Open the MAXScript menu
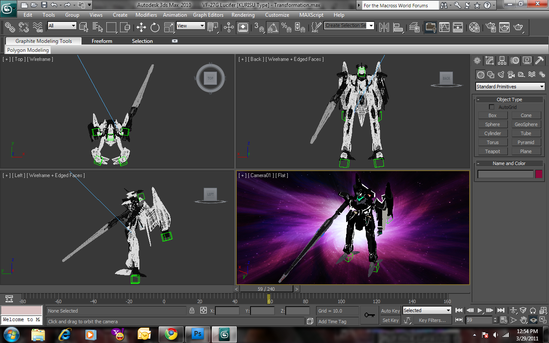 (x=311, y=15)
